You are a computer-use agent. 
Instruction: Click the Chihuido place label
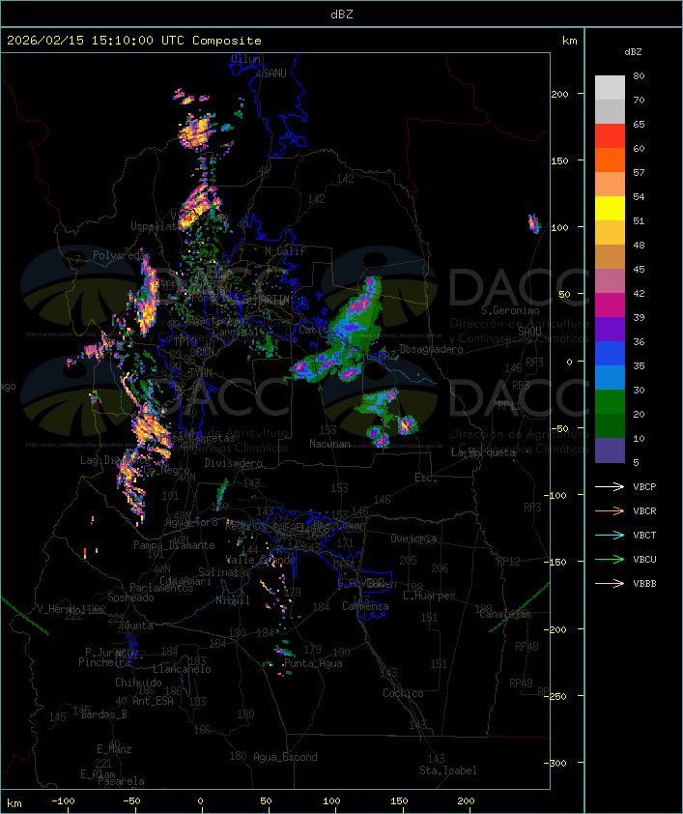click(138, 683)
